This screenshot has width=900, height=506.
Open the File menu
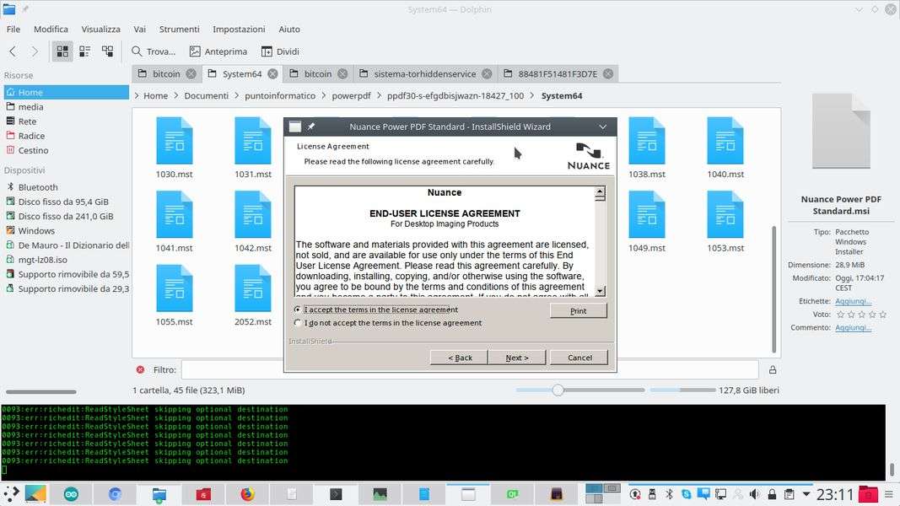pos(13,30)
